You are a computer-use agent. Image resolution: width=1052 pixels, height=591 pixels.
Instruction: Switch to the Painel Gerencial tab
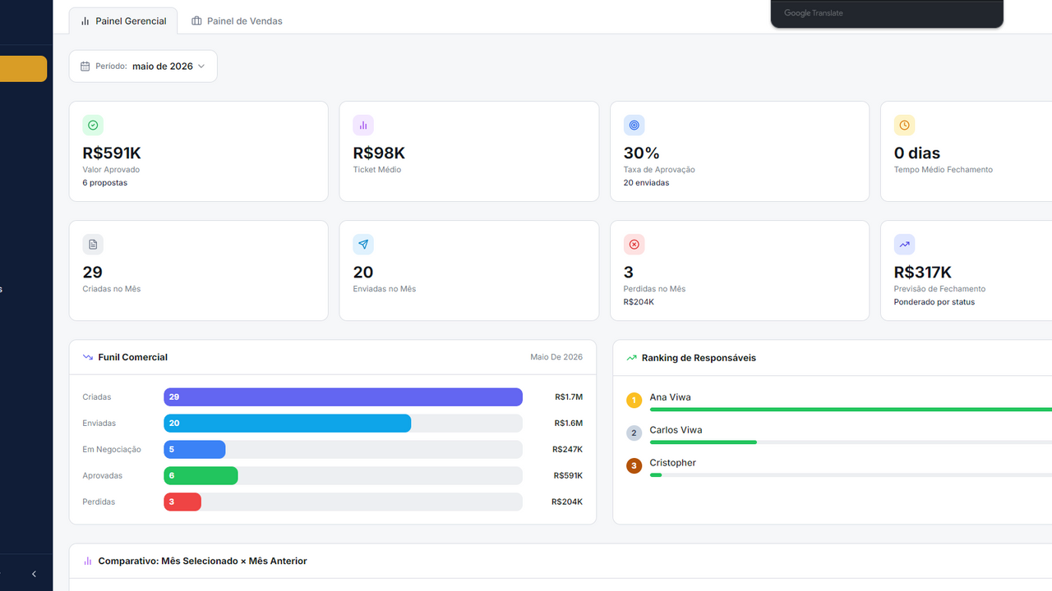tap(123, 21)
